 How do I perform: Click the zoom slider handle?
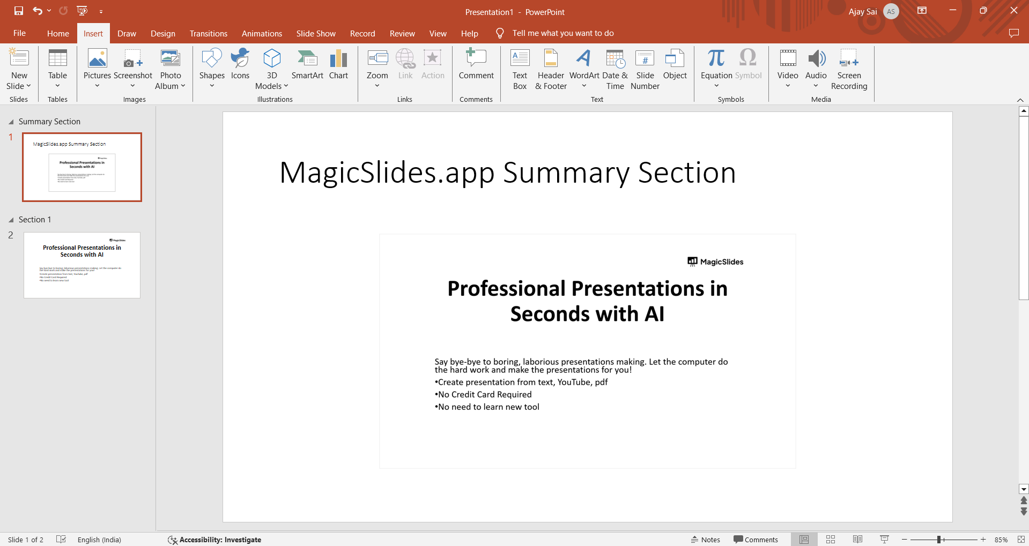[x=939, y=540]
